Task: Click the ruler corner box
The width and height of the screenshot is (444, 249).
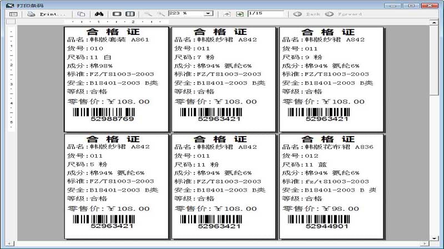Action: tap(11, 22)
